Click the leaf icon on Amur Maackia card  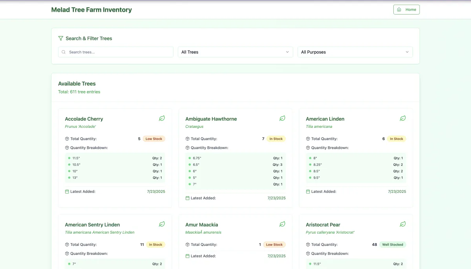click(x=282, y=224)
